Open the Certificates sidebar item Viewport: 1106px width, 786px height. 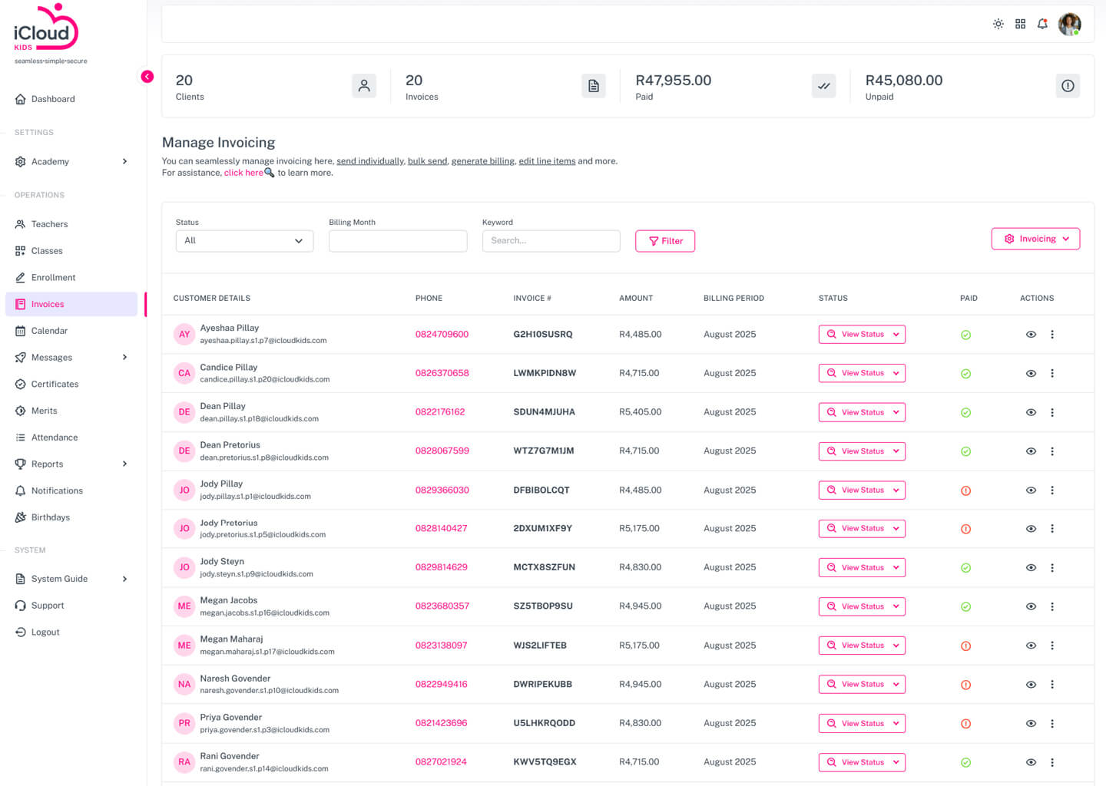click(x=55, y=385)
